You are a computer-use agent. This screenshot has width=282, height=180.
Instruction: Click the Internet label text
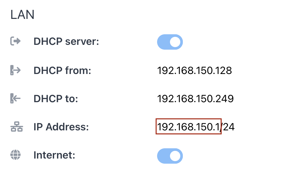click(54, 155)
